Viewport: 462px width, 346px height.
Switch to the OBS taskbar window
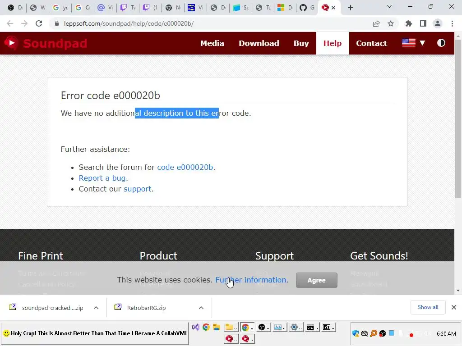pyautogui.click(x=263, y=327)
